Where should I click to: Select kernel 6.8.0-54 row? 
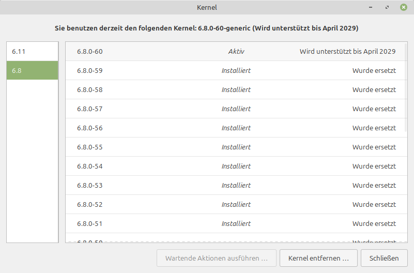point(236,166)
